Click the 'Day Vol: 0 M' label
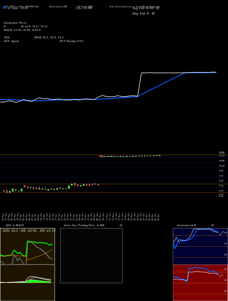This screenshot has width=228, height=301. click(144, 14)
